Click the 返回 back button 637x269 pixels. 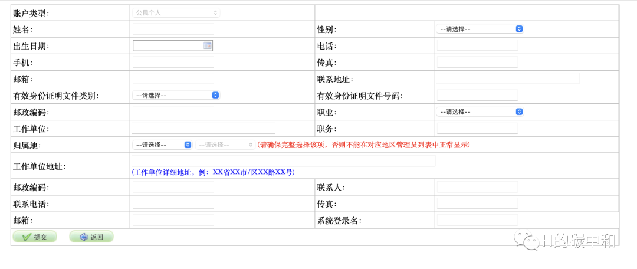91,237
